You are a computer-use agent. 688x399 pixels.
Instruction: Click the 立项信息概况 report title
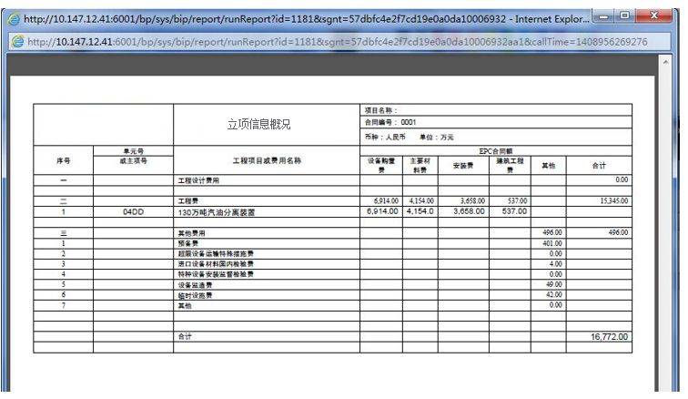coord(258,125)
